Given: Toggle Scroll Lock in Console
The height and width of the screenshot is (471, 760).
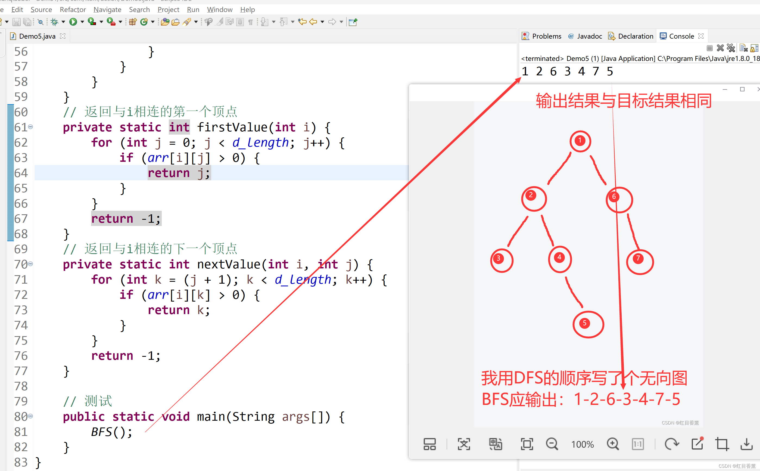Looking at the screenshot, I should pos(754,48).
